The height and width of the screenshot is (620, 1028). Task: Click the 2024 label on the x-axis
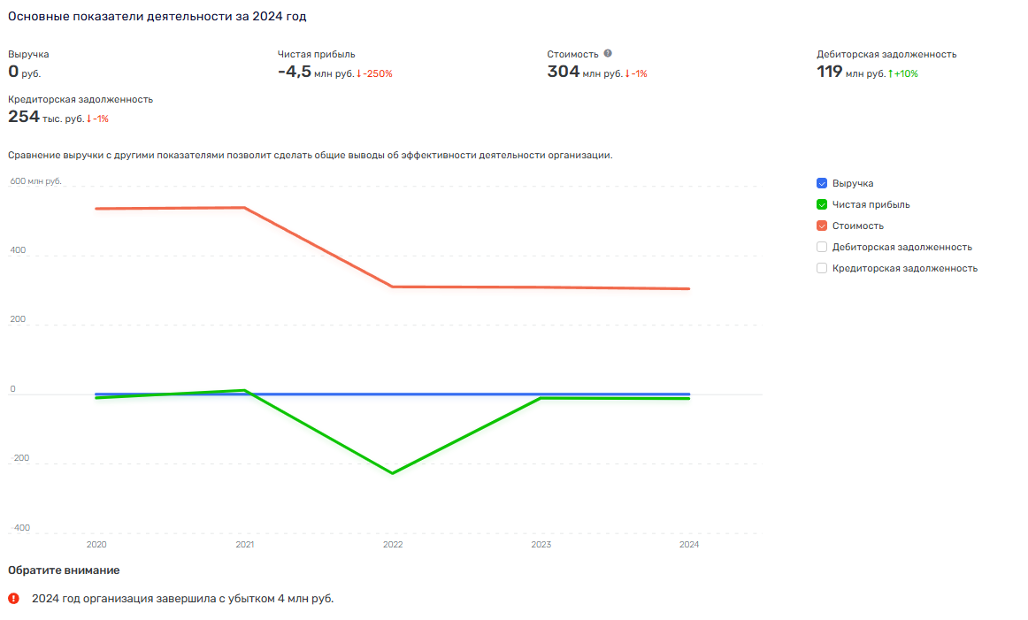click(689, 545)
